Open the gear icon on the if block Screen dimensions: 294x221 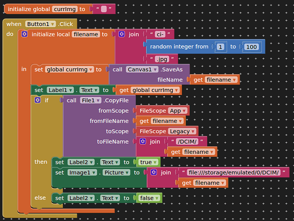(38, 100)
